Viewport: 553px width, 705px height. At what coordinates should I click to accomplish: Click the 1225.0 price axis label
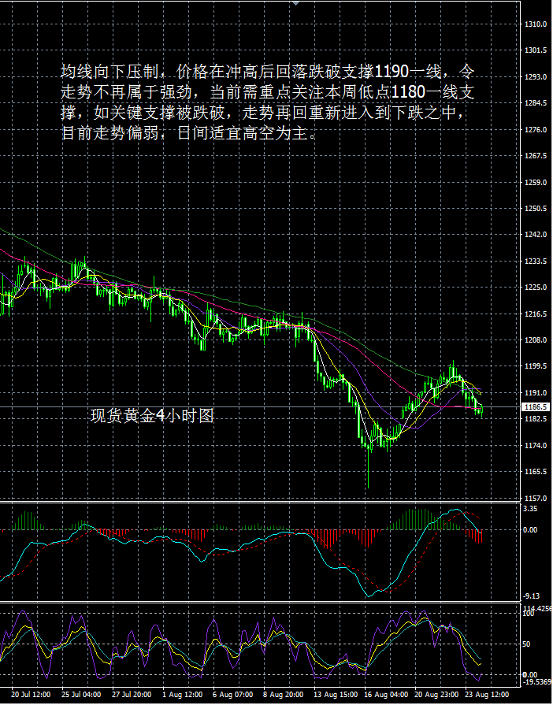(536, 288)
